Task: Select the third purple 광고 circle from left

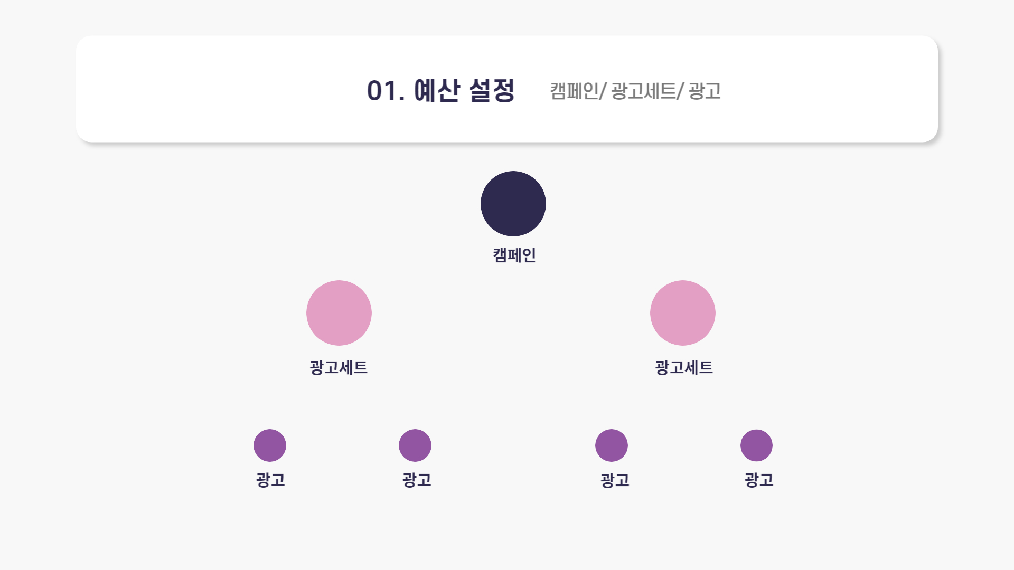Action: coord(612,445)
